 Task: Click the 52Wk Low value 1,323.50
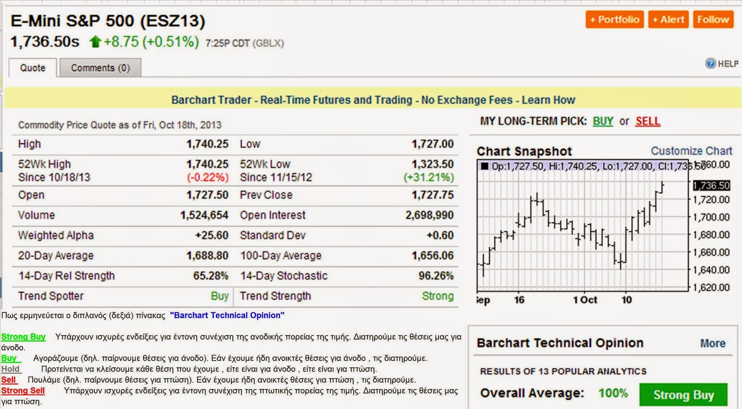click(x=433, y=164)
